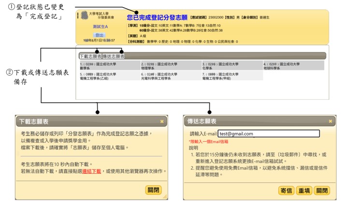347x204 pixels.
Task: Select choice 5 電機工程學系(乙組)
Action: [110, 76]
